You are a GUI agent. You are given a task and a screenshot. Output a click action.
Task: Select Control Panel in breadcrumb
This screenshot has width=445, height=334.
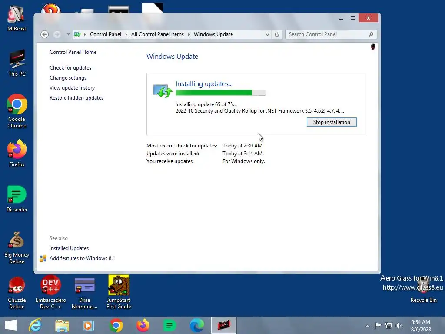[105, 34]
